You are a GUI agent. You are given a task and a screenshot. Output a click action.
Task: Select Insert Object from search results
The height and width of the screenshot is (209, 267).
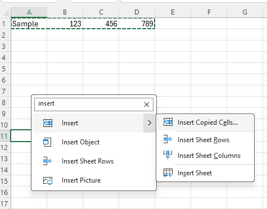point(94,142)
